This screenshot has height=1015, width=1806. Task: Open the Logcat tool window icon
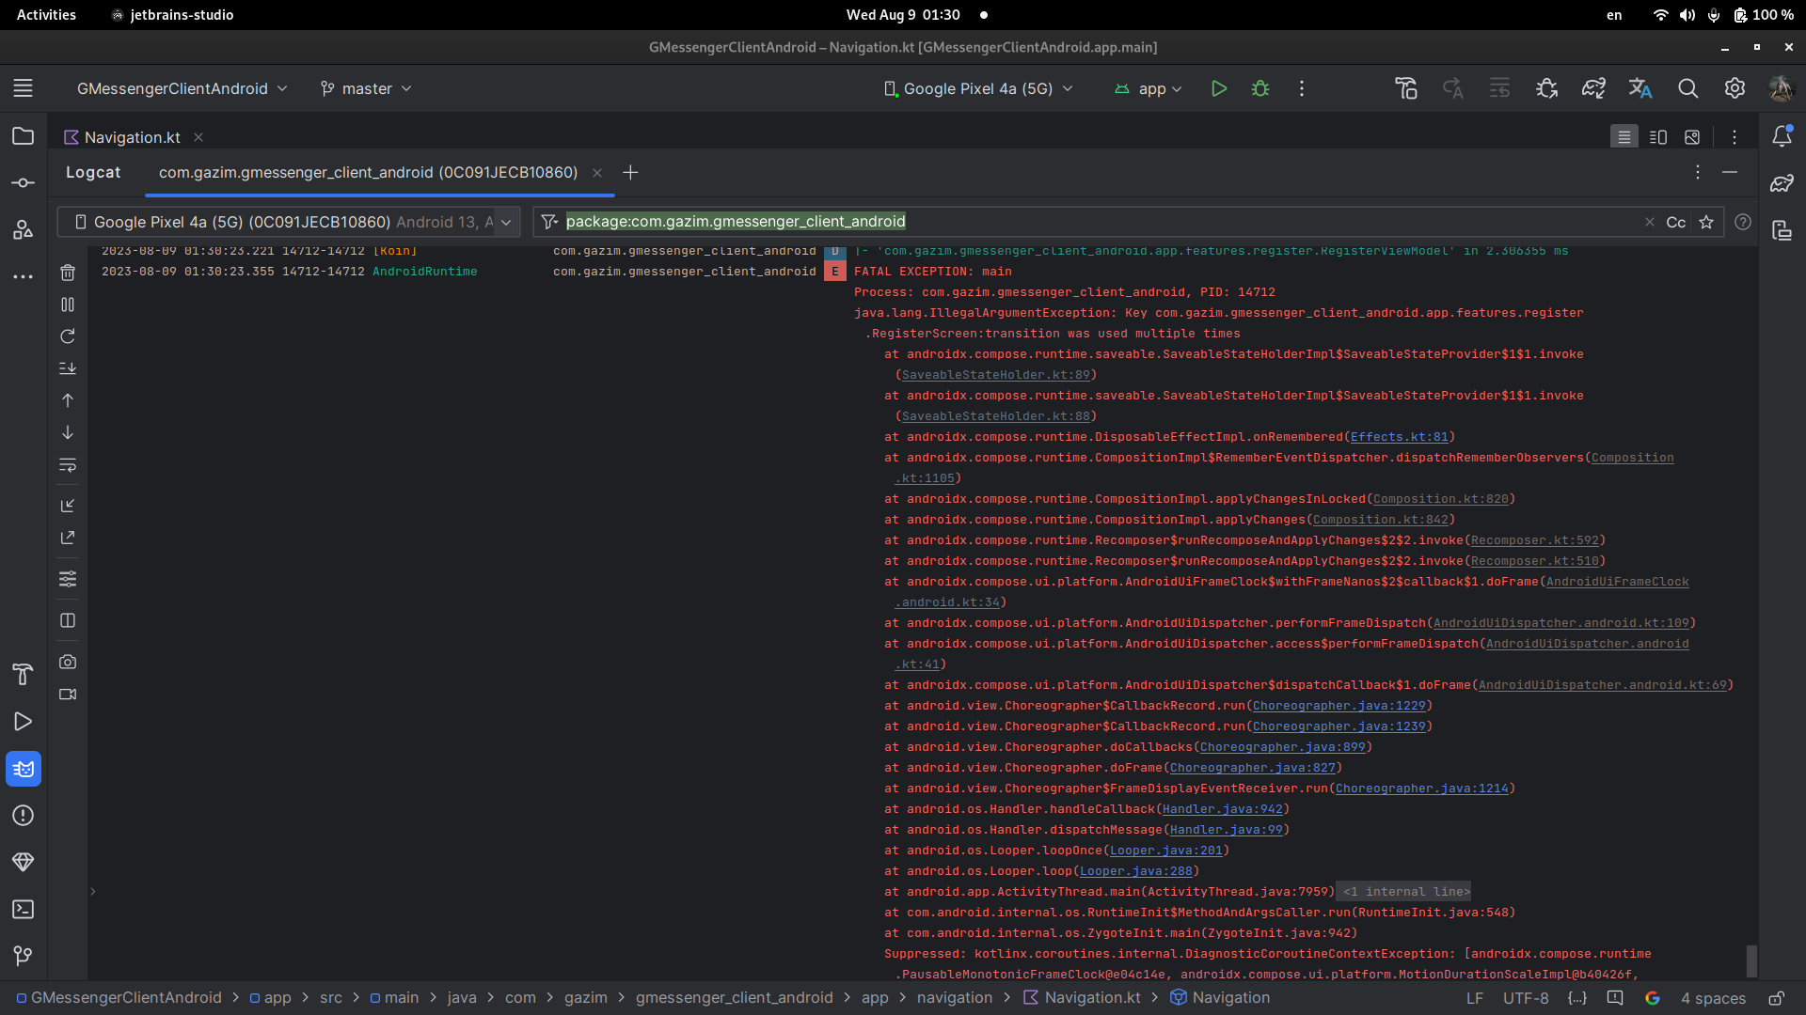pyautogui.click(x=24, y=769)
